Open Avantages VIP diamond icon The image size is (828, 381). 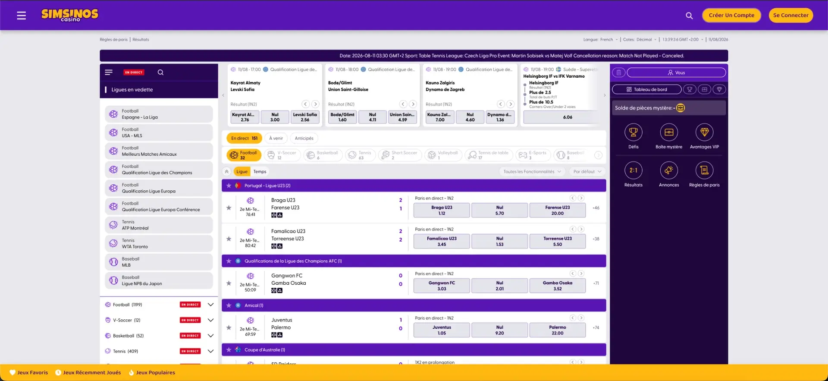pos(704,132)
